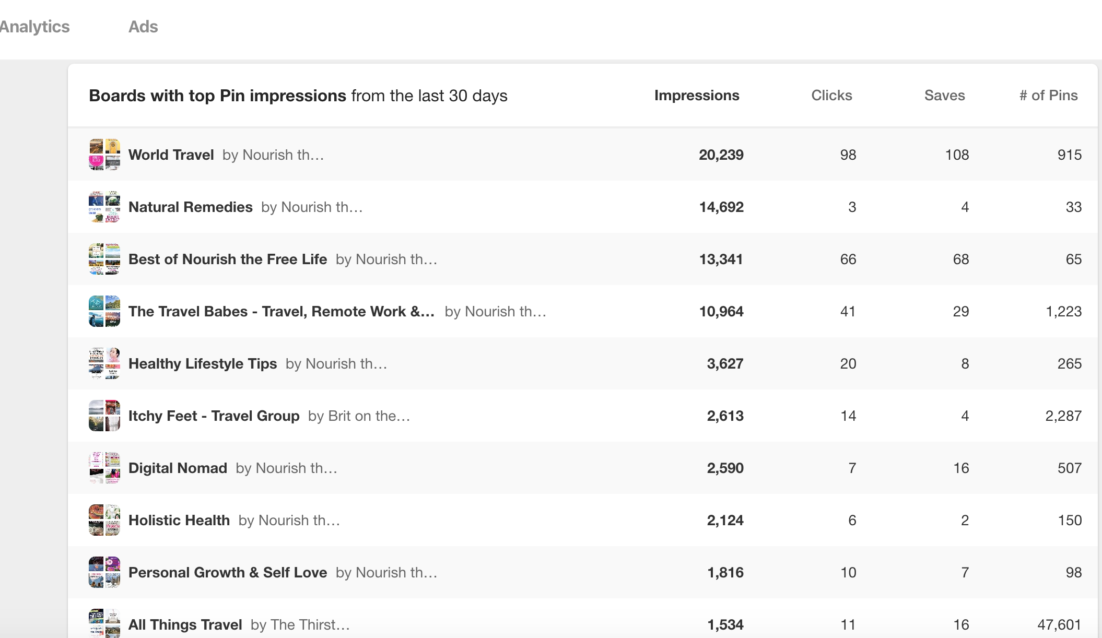The image size is (1102, 638).
Task: Sort boards by Impressions column
Action: 696,96
